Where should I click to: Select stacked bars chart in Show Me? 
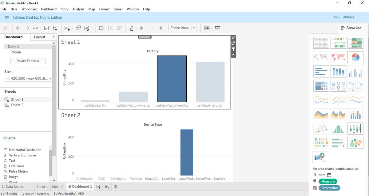[x=338, y=71]
